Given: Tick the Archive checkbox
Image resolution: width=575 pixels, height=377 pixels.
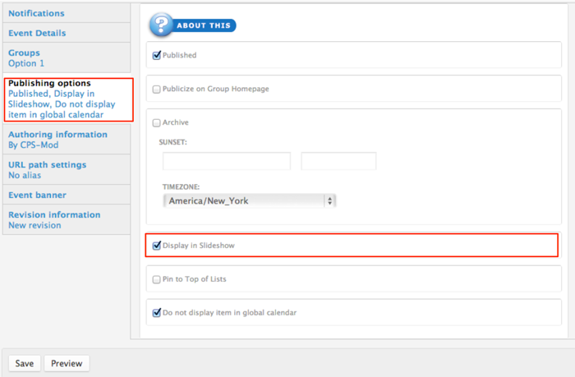Looking at the screenshot, I should point(157,122).
